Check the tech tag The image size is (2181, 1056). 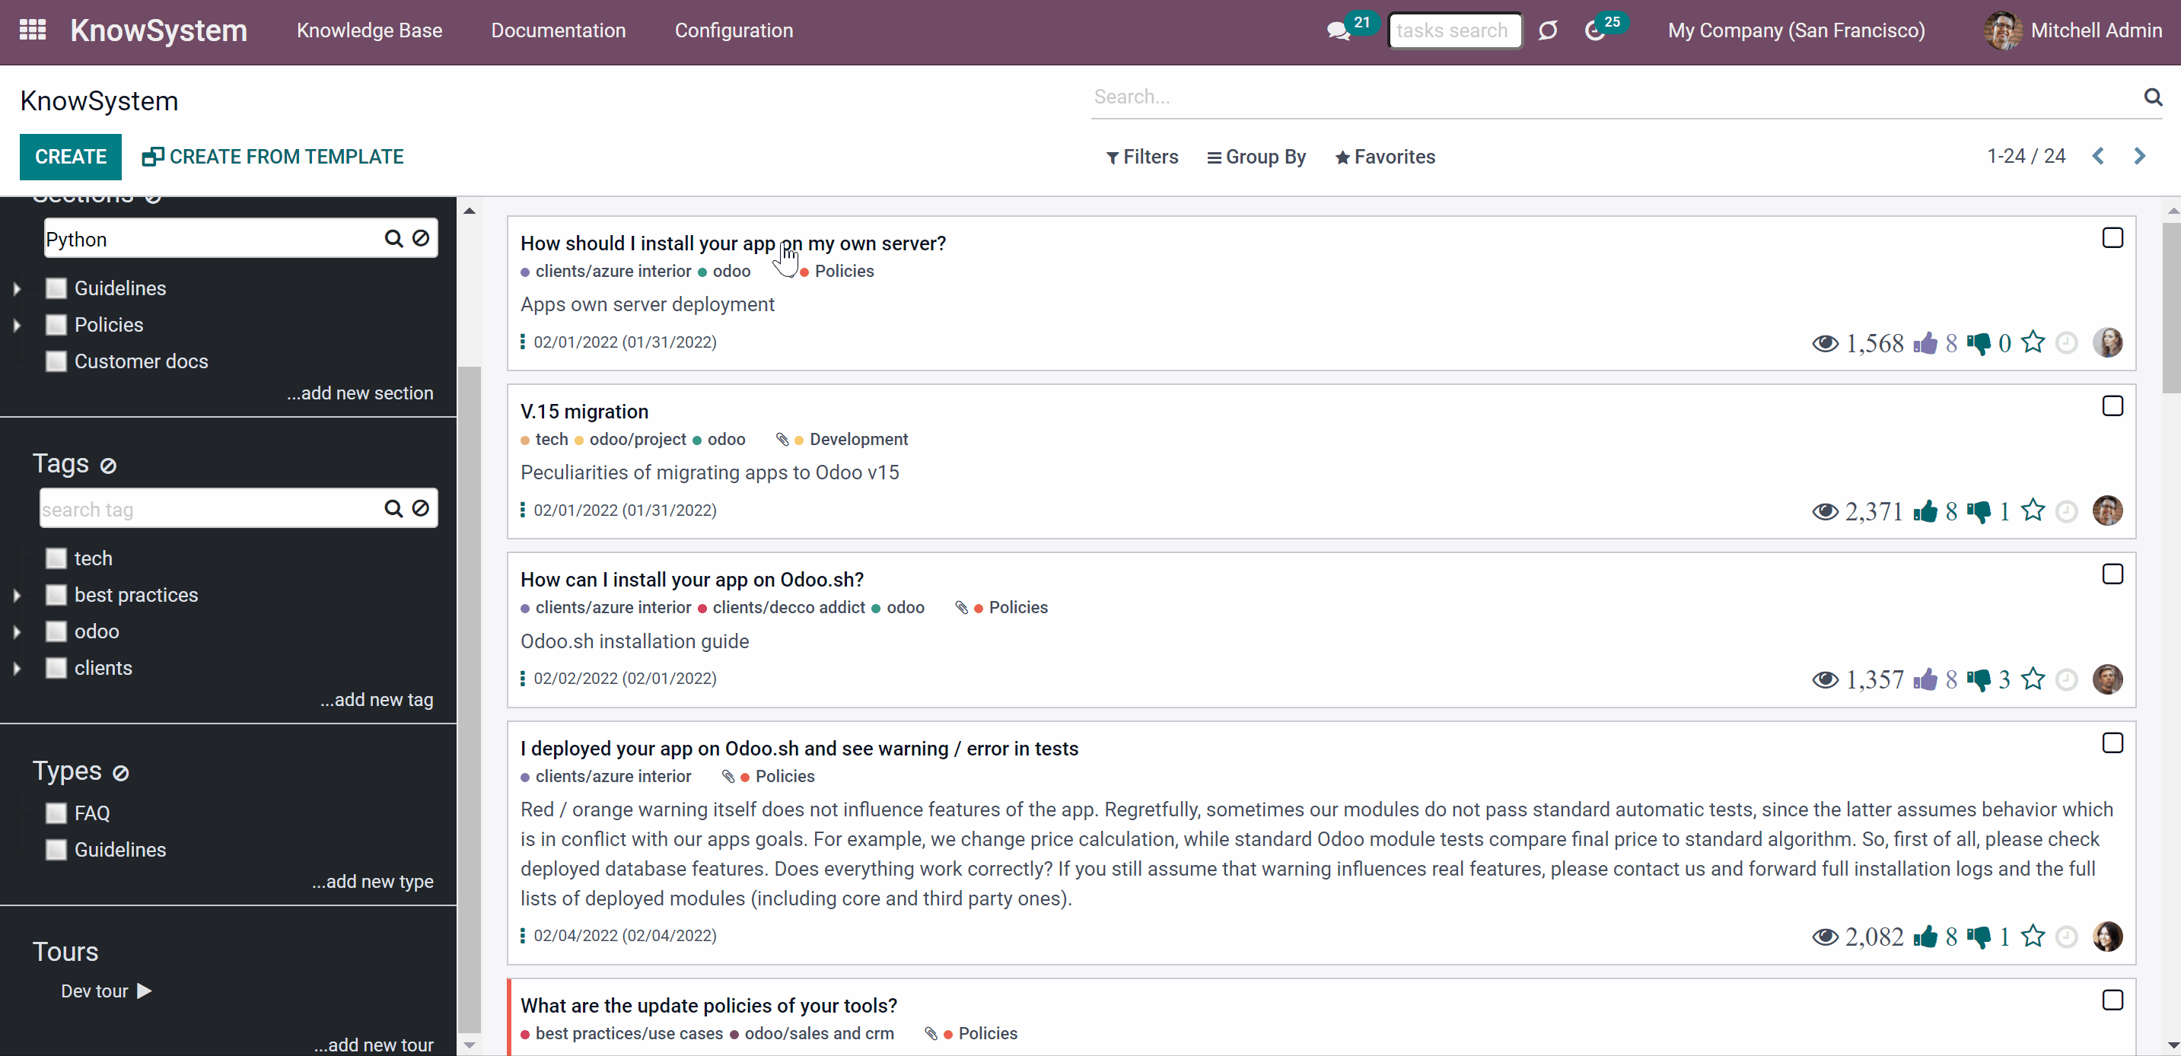(56, 558)
